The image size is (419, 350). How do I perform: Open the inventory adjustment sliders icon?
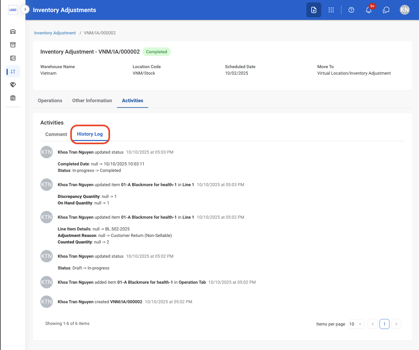click(x=13, y=72)
